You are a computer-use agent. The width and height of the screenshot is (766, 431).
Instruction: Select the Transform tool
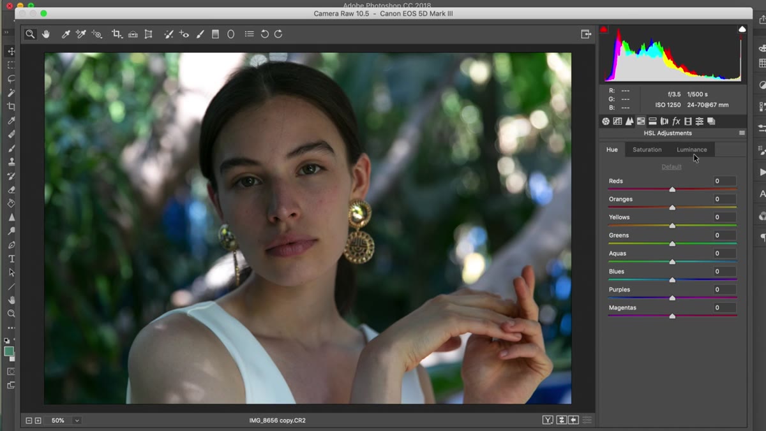click(x=148, y=34)
